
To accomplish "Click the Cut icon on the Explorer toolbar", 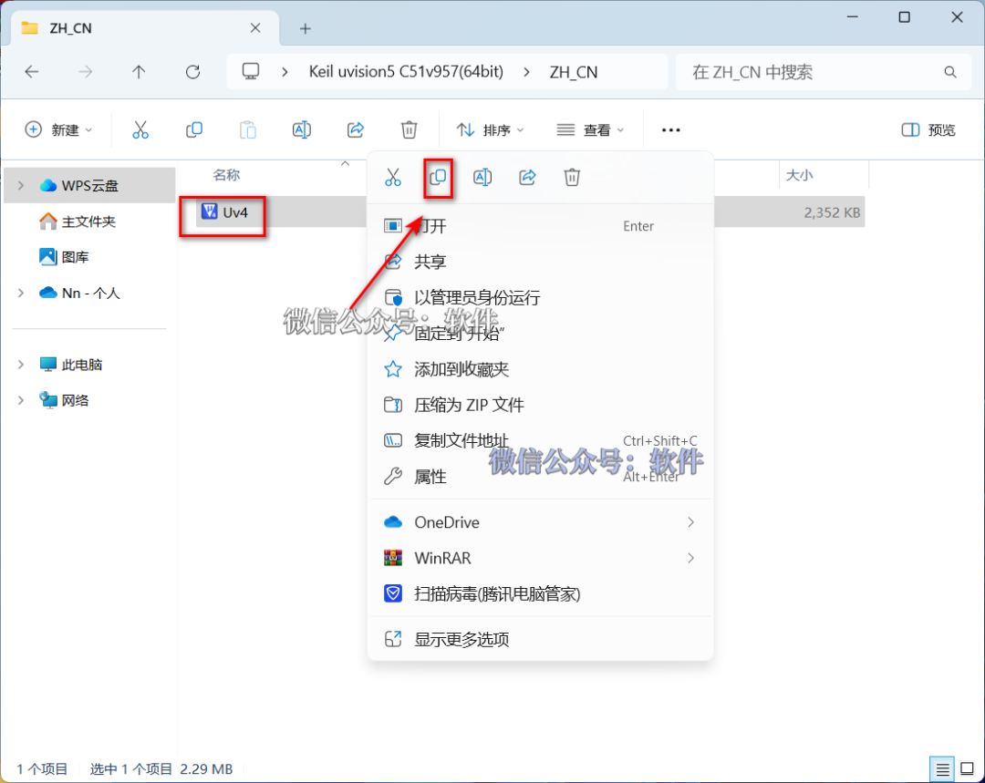I will coord(140,129).
